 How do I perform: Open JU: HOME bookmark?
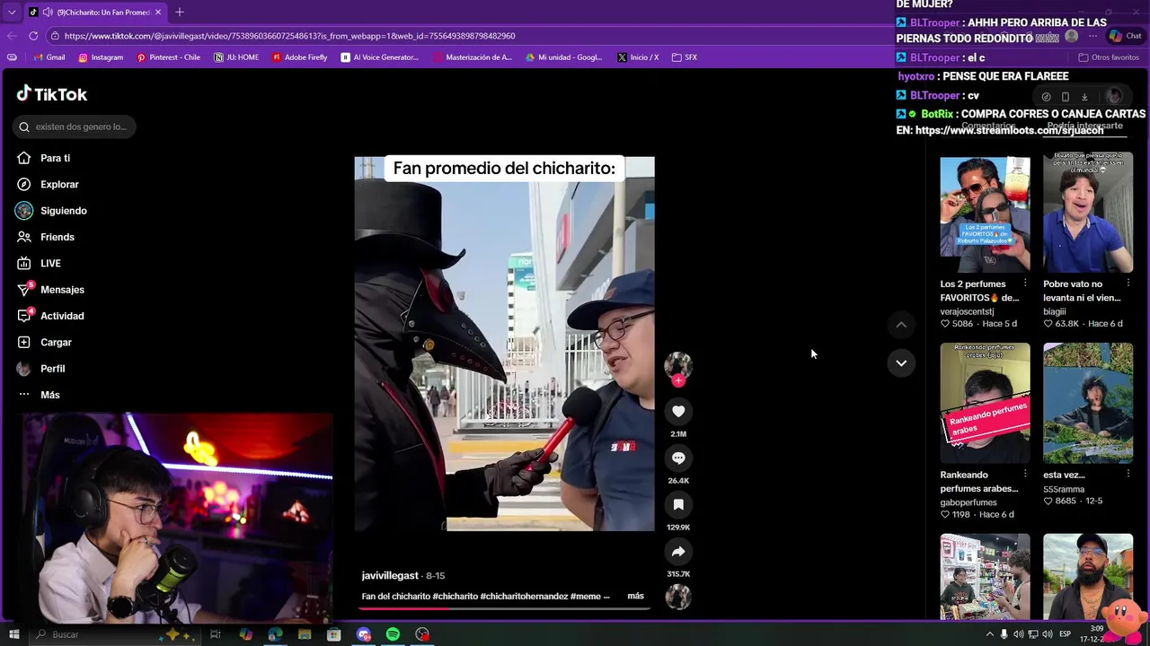236,57
